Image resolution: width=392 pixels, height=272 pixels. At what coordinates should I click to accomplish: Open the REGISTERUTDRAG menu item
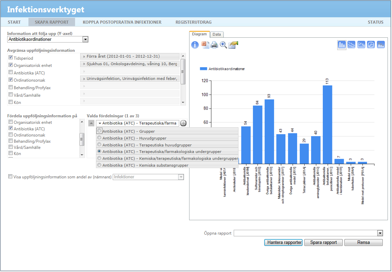[194, 22]
